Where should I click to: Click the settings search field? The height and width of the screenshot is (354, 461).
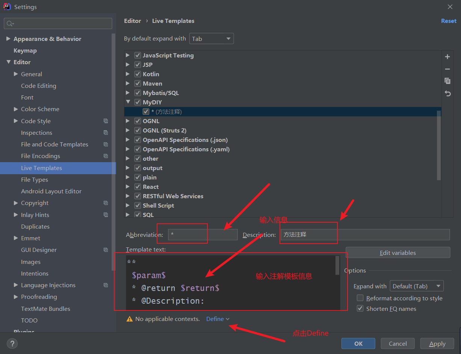(x=58, y=23)
